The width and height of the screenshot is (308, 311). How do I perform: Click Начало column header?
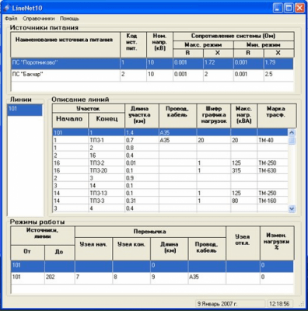(x=70, y=120)
